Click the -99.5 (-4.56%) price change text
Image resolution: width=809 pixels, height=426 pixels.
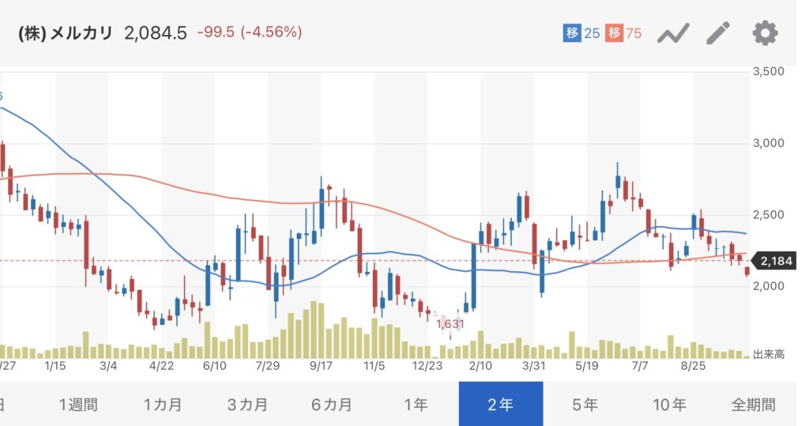click(248, 33)
